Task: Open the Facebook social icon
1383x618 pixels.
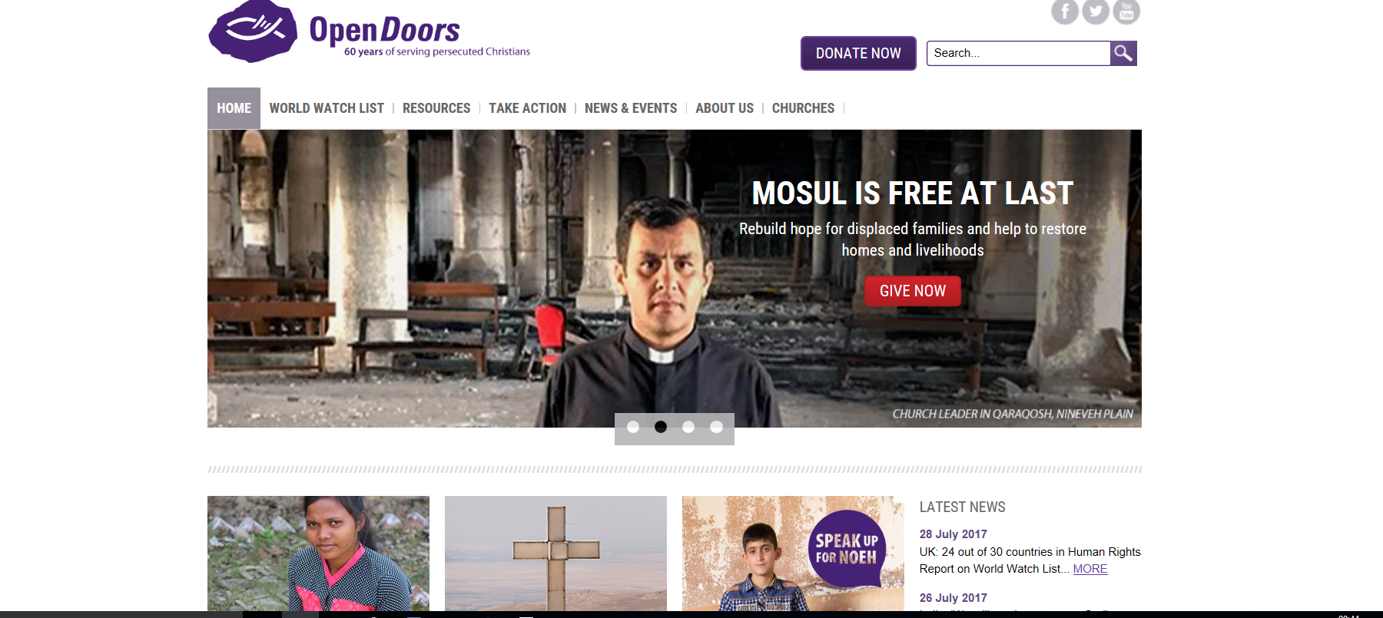Action: click(x=1065, y=12)
